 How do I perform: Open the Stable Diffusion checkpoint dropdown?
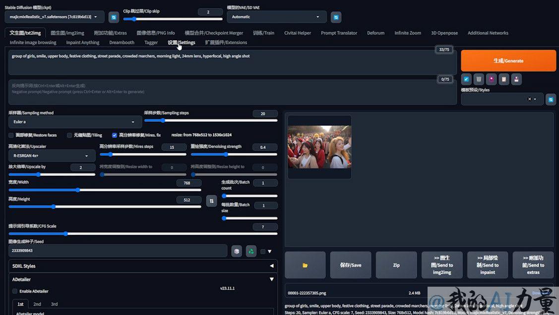[55, 17]
